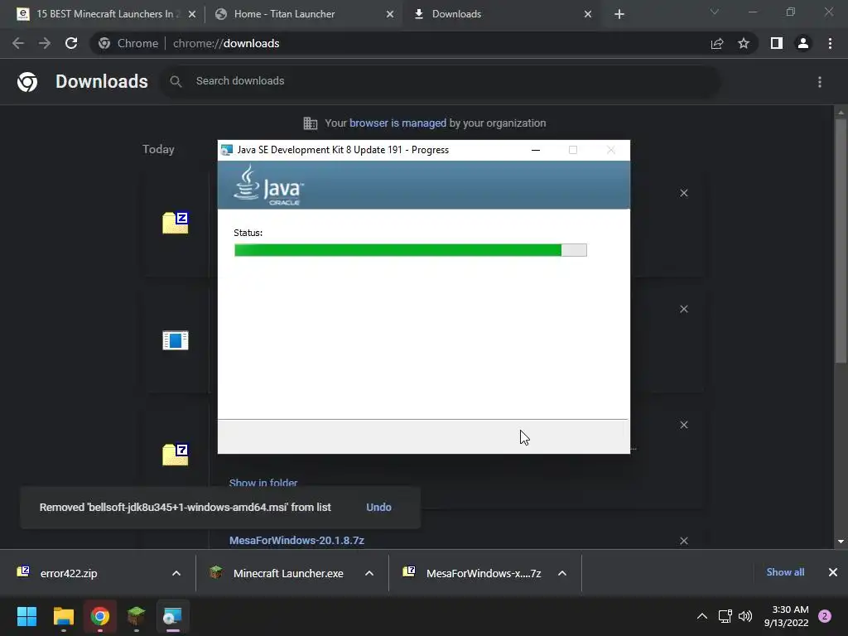This screenshot has width=848, height=636.
Task: Remove the first download entry from the list
Action: tap(683, 193)
